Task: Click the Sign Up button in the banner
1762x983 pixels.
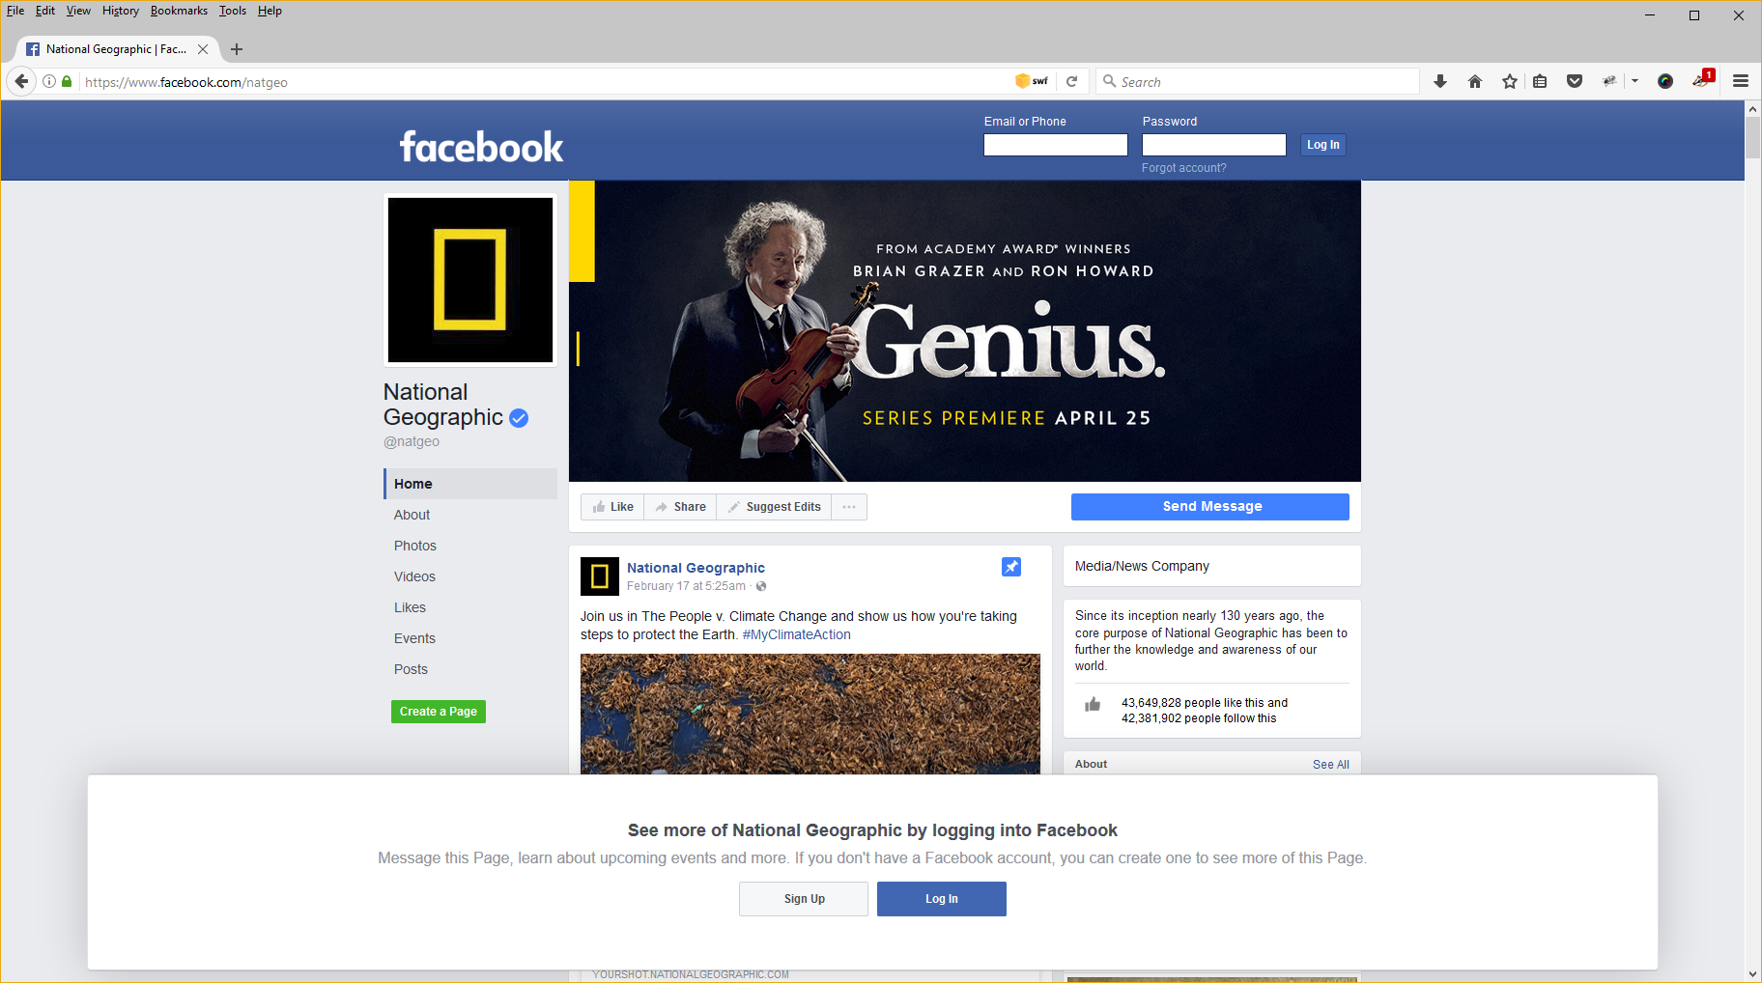Action: (804, 899)
